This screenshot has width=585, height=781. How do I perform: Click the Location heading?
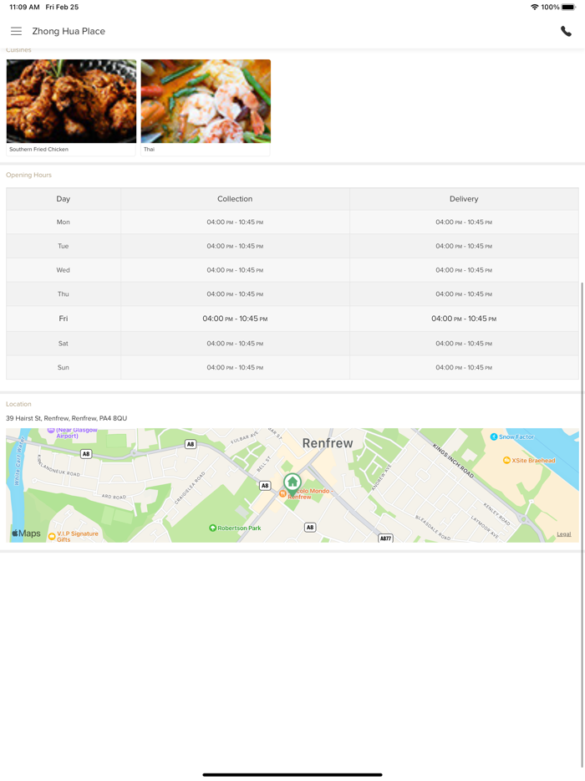click(x=18, y=404)
